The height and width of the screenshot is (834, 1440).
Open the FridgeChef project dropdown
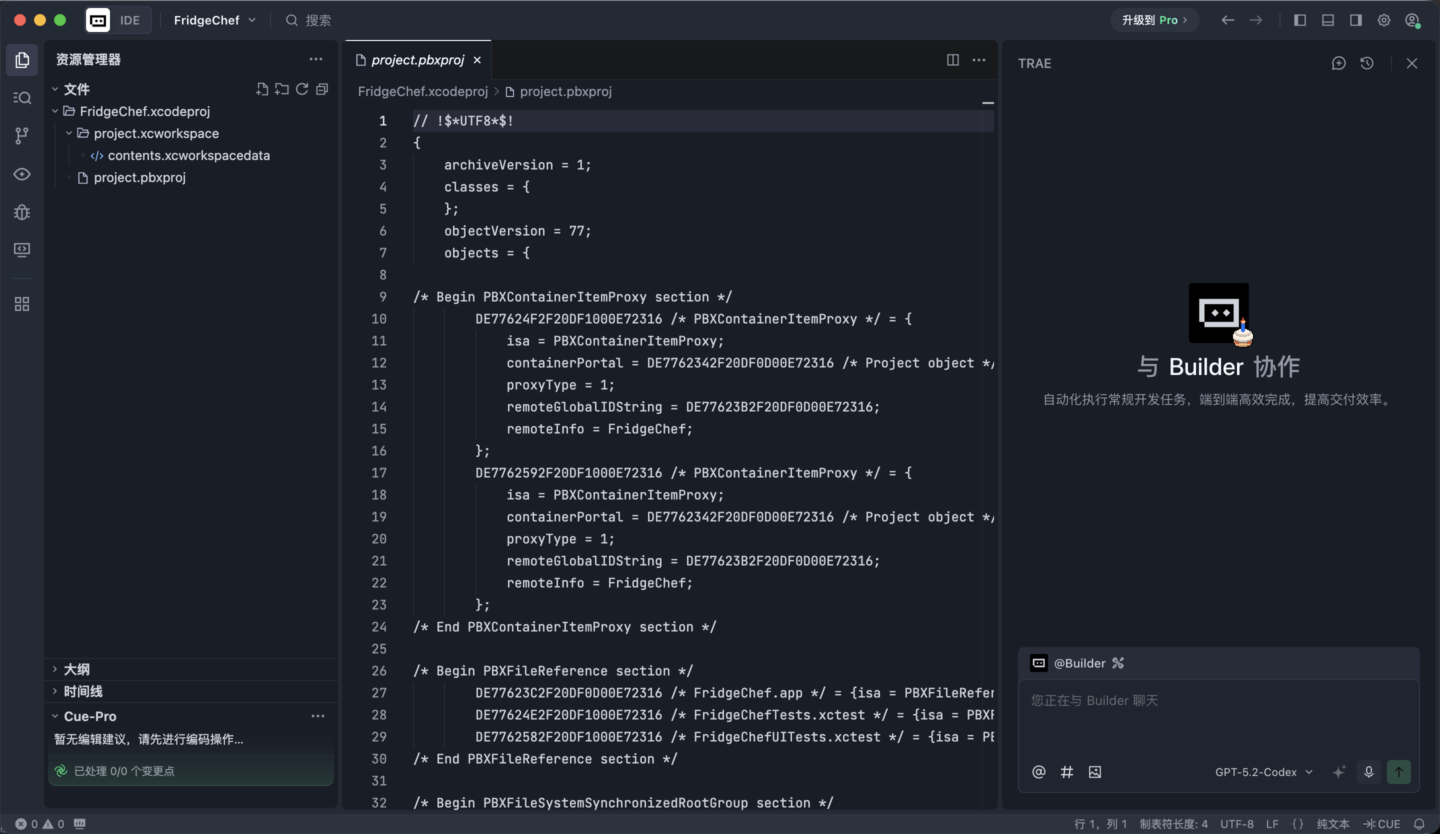tap(214, 20)
